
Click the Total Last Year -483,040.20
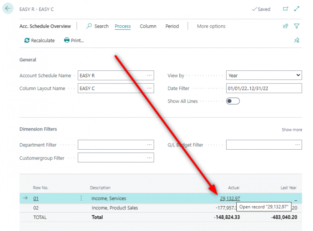pyautogui.click(x=284, y=217)
